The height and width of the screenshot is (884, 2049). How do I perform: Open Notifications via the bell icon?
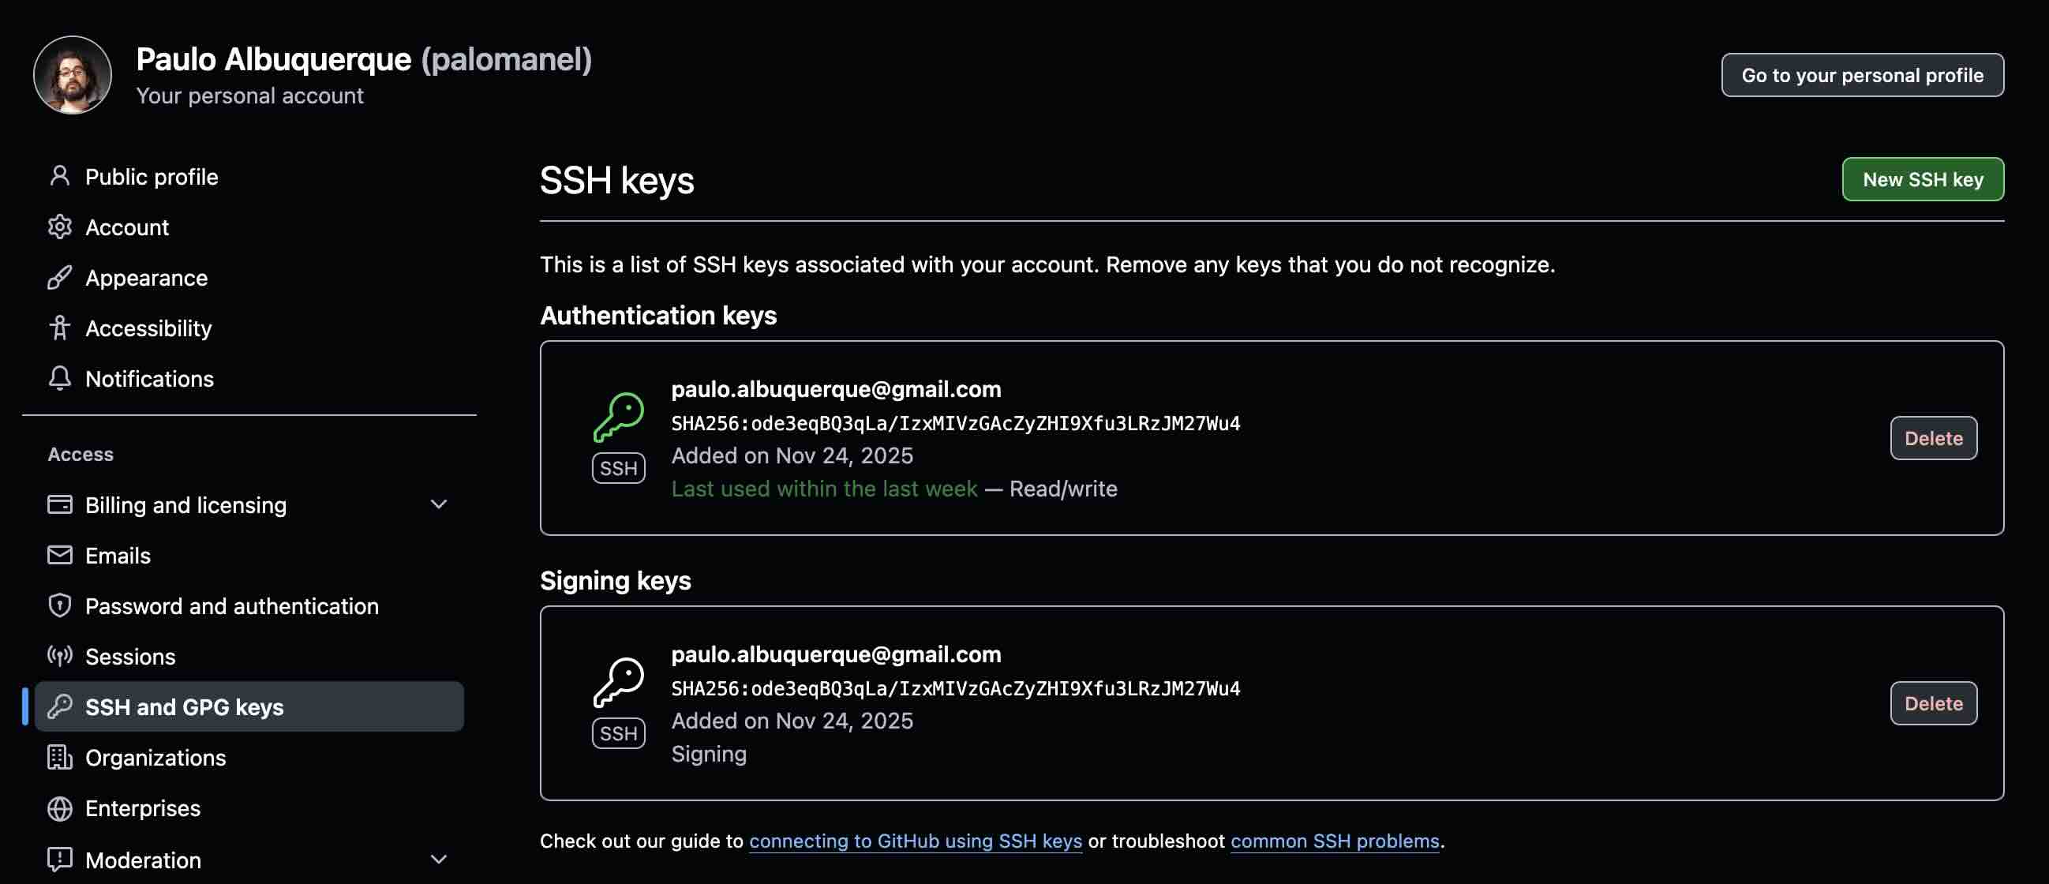pos(60,379)
